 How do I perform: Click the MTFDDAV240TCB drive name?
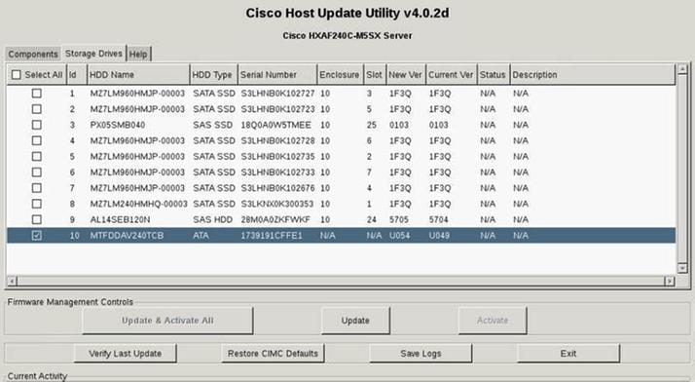[127, 236]
